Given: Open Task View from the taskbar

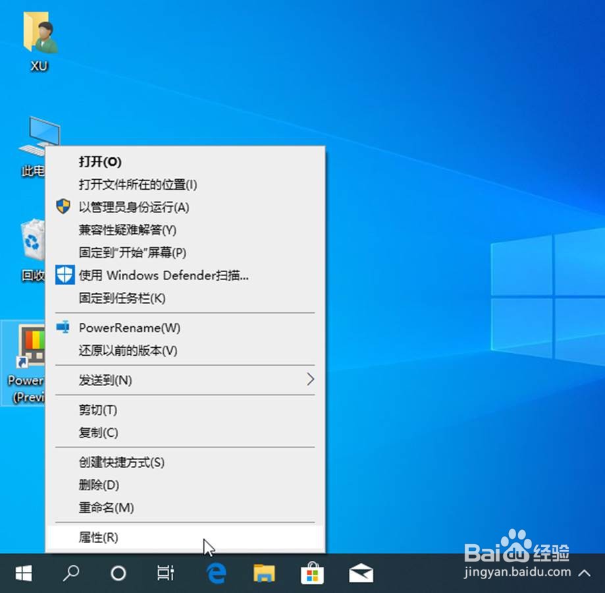Looking at the screenshot, I should coord(165,574).
